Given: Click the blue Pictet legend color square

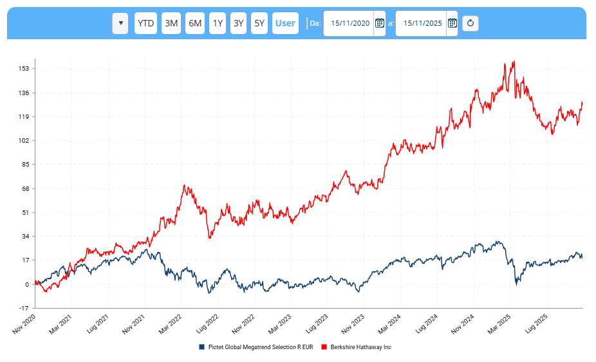Looking at the screenshot, I should click(202, 347).
